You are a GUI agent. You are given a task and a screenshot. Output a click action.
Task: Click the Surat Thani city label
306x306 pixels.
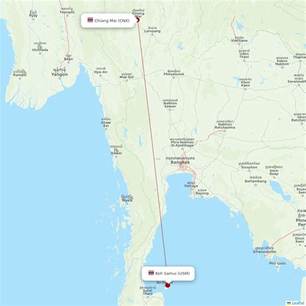pyautogui.click(x=148, y=292)
